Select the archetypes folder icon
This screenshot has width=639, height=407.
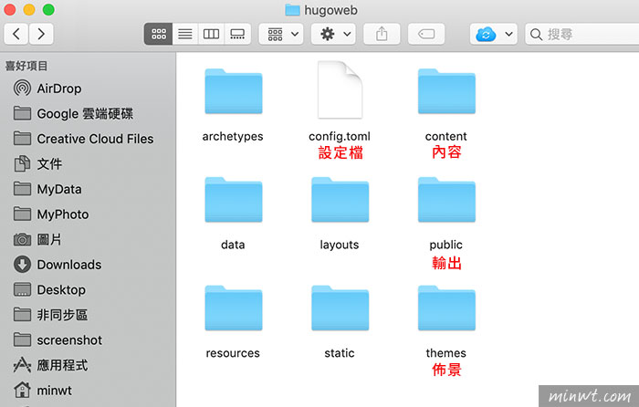234,91
